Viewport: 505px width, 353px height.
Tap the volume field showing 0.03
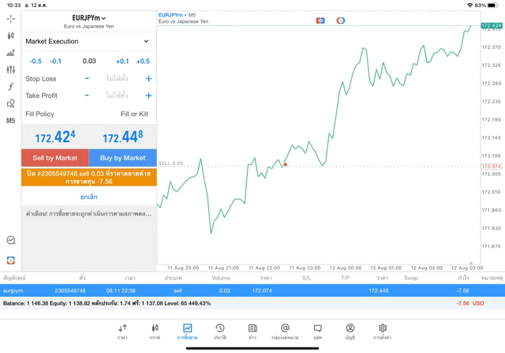tap(88, 61)
